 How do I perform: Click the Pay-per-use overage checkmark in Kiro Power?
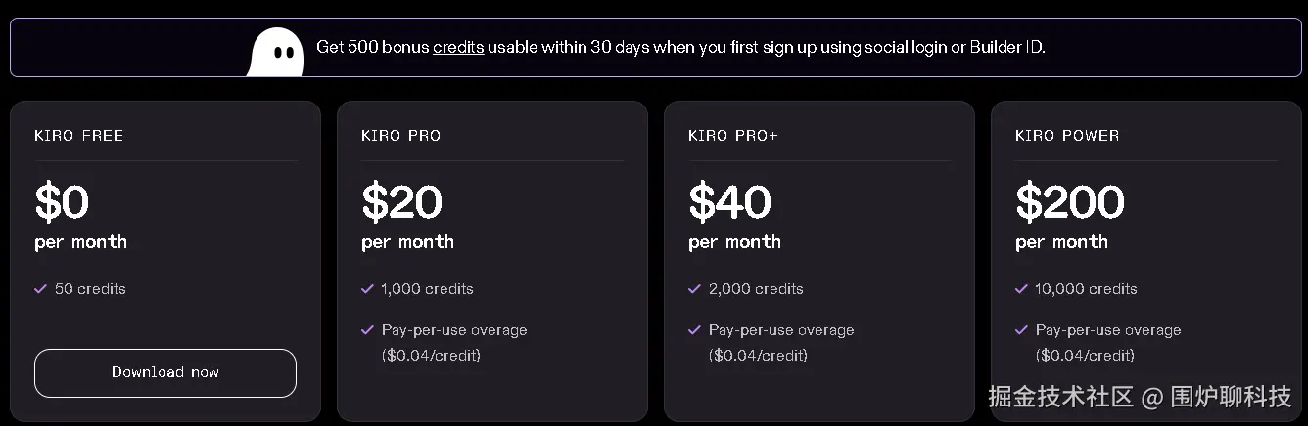tap(1021, 330)
